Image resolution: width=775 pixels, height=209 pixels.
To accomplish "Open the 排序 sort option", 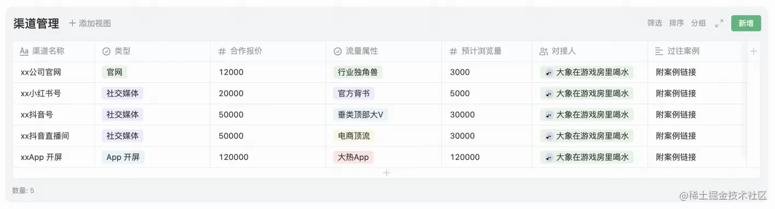I will coord(676,23).
